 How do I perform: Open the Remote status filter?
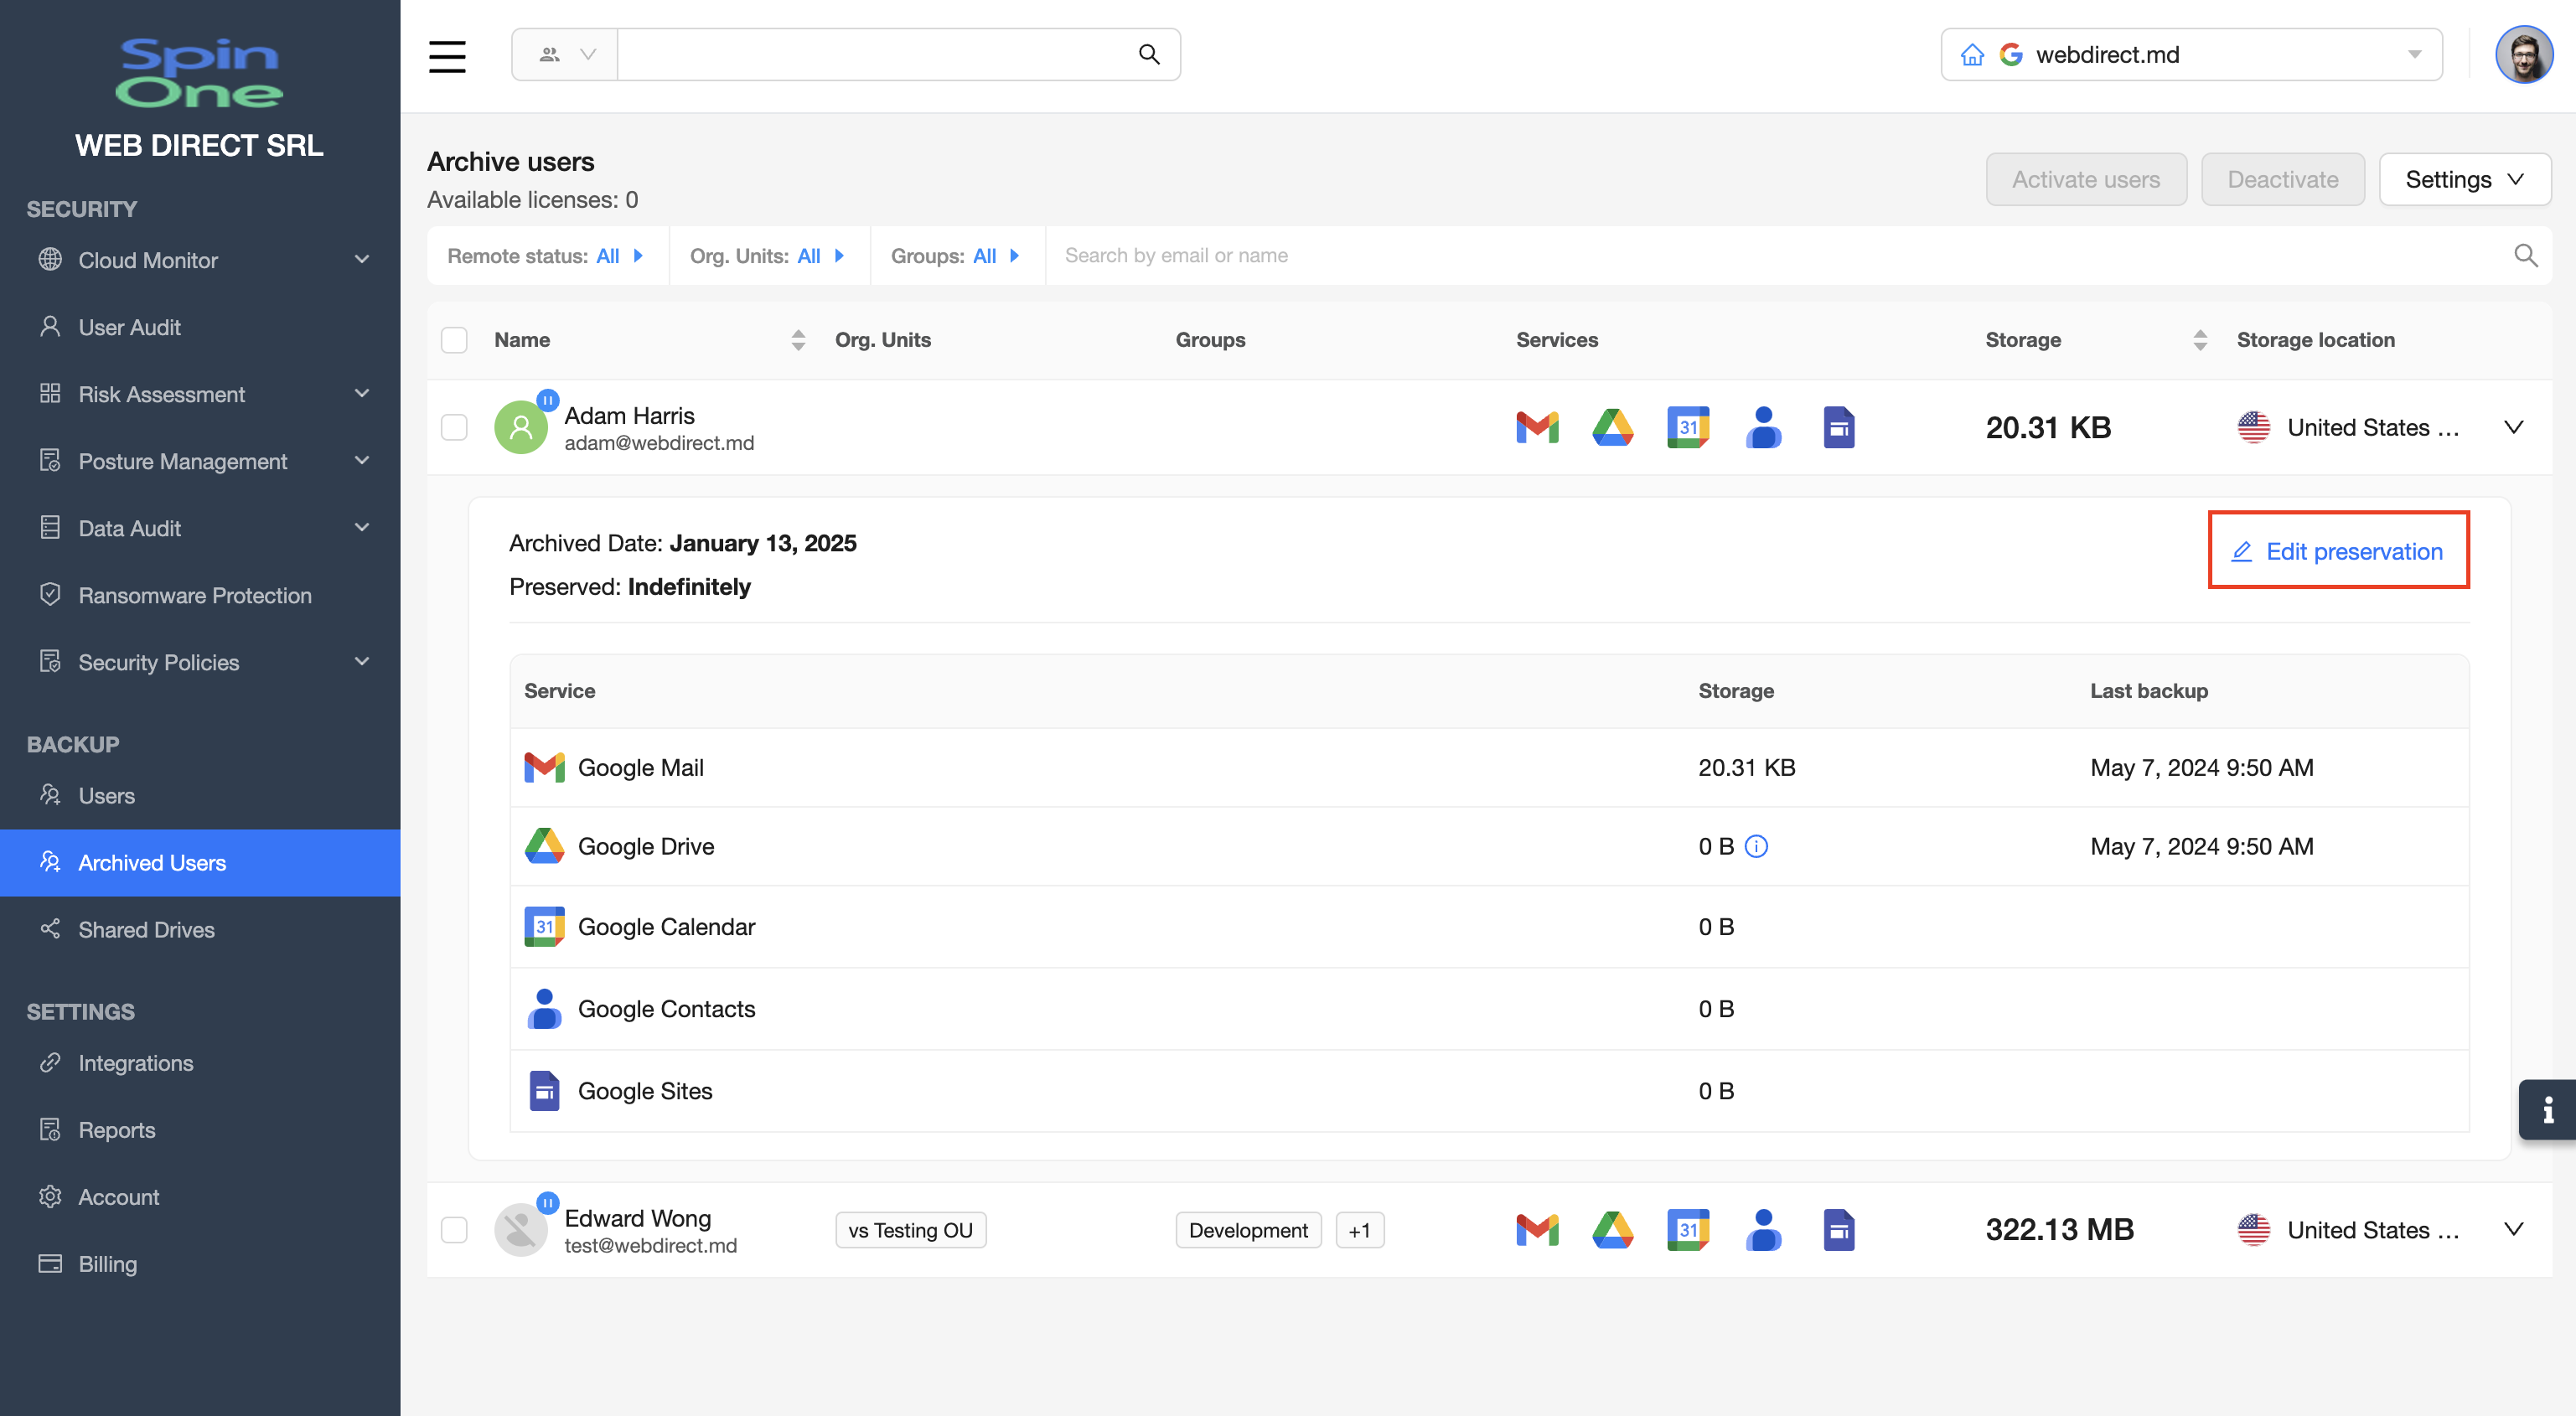click(x=545, y=256)
